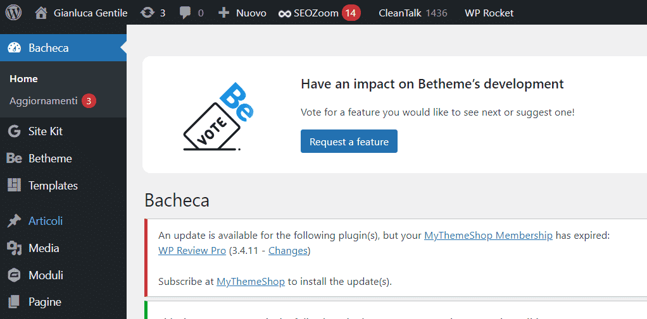Click the Site Kit Google icon
647x319 pixels.
(x=14, y=131)
